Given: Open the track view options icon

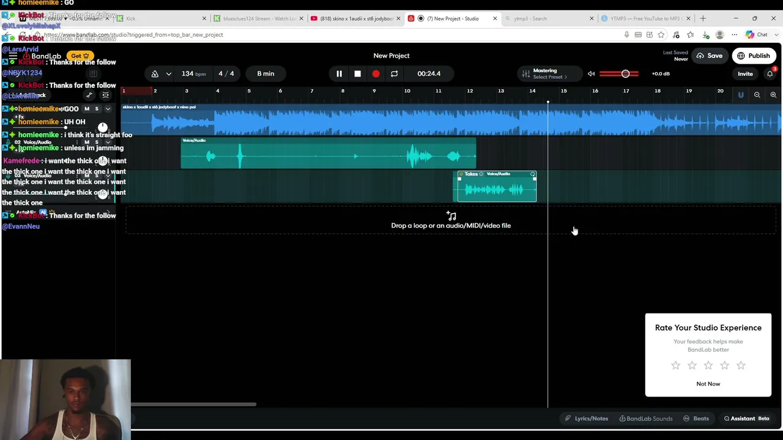Looking at the screenshot, I should point(105,95).
